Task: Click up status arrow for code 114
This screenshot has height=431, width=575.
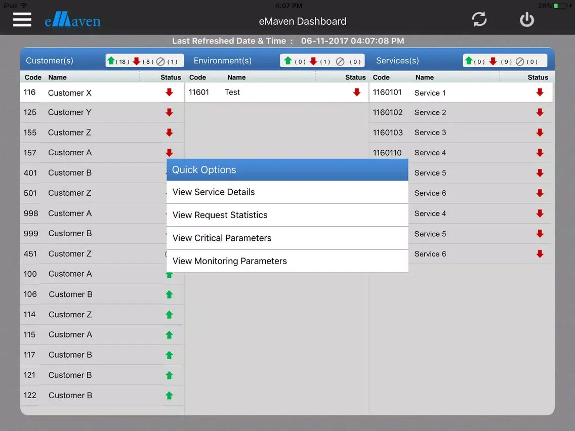Action: 169,315
